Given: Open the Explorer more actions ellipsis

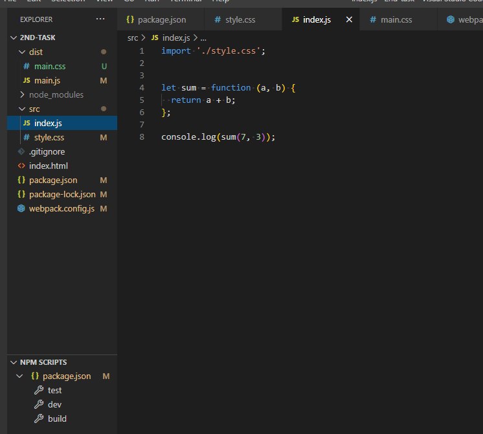Looking at the screenshot, I should tap(100, 19).
